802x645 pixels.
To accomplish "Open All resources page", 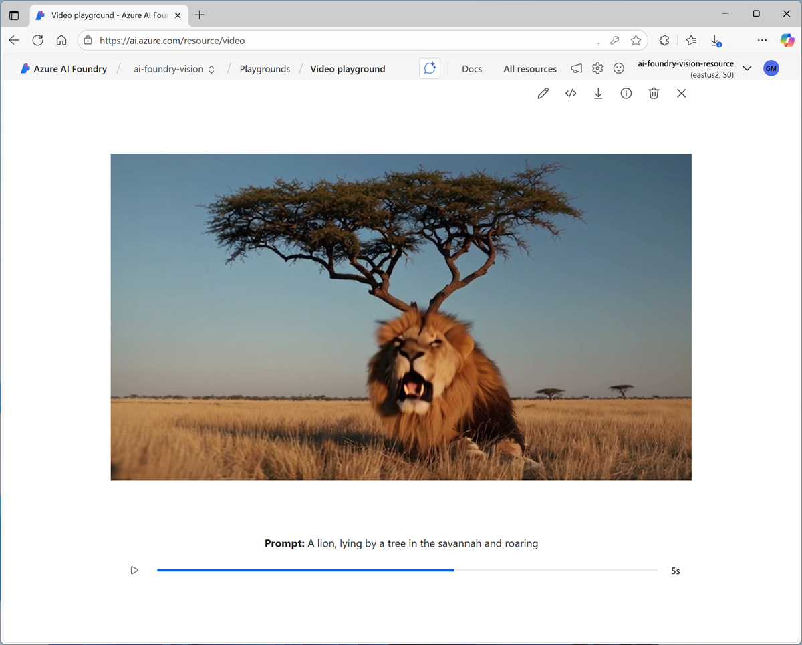I will tap(530, 69).
